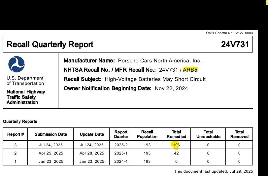Click report number 3 cell
Image resolution: width=268 pixels, height=176 pixels.
pos(16,145)
